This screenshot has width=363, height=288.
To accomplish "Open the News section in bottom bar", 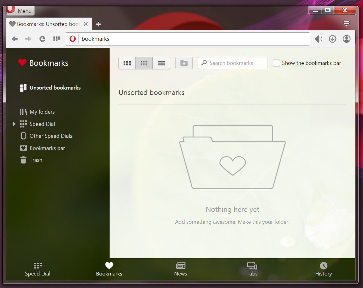I will tap(180, 269).
